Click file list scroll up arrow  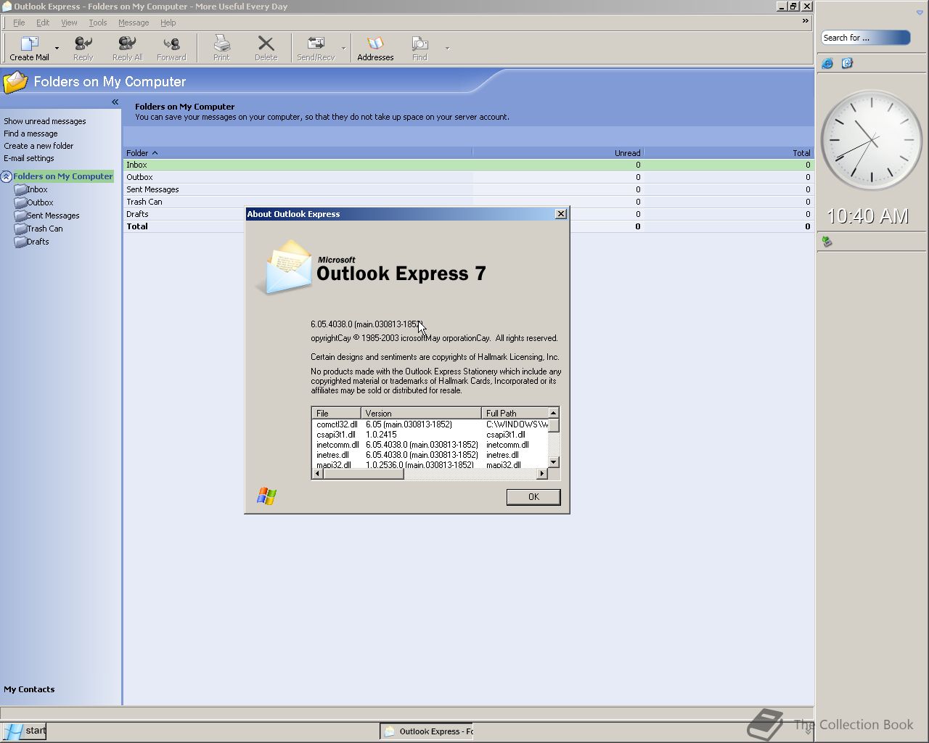point(554,413)
